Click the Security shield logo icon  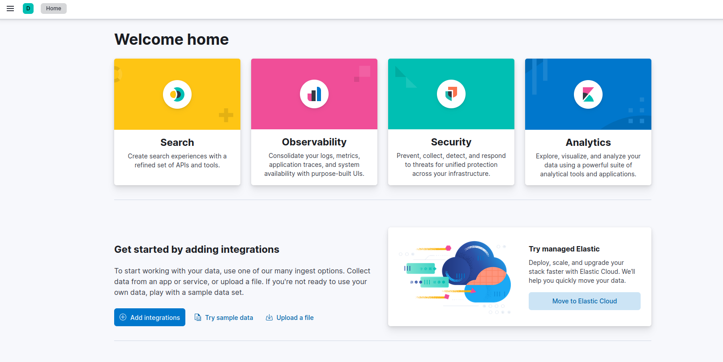click(x=451, y=94)
